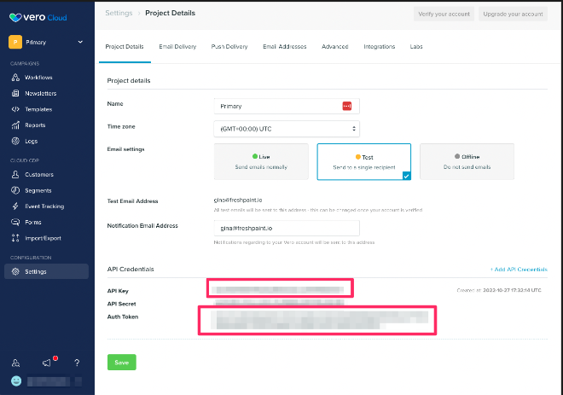The height and width of the screenshot is (395, 563).
Task: Click the Upgrade your account button
Action: point(512,14)
